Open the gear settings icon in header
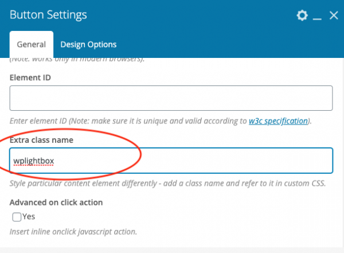 pyautogui.click(x=302, y=15)
